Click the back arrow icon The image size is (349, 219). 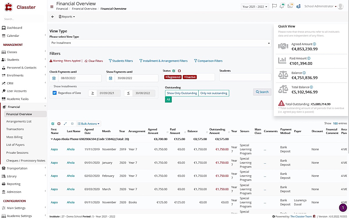click(x=53, y=17)
